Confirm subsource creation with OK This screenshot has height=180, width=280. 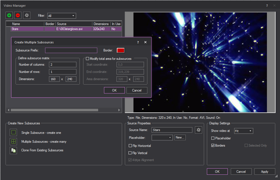(x=114, y=90)
